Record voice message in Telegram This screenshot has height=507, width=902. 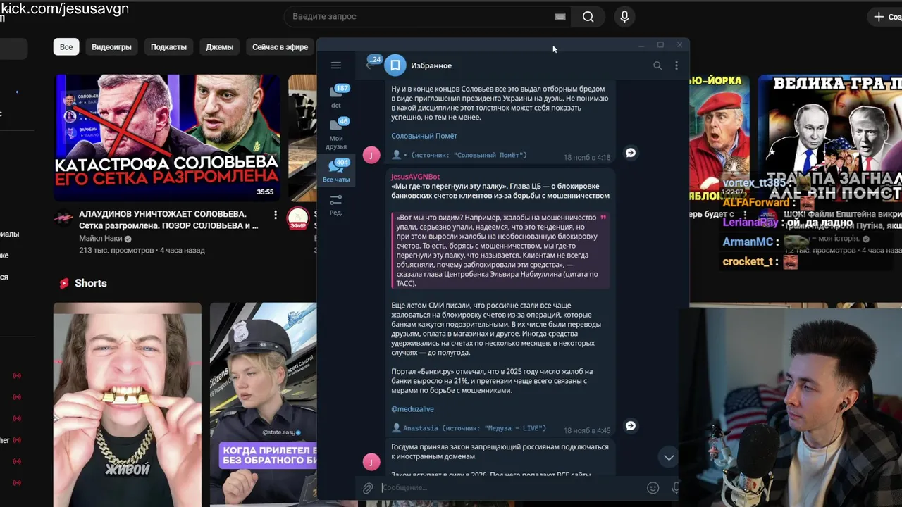pos(676,487)
